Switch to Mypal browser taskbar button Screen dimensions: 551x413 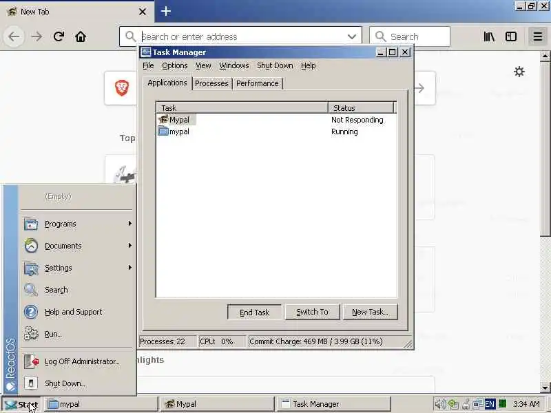coord(217,404)
